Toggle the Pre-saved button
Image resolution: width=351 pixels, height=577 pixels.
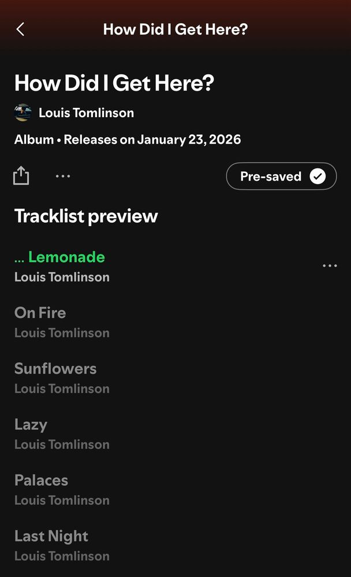point(281,176)
